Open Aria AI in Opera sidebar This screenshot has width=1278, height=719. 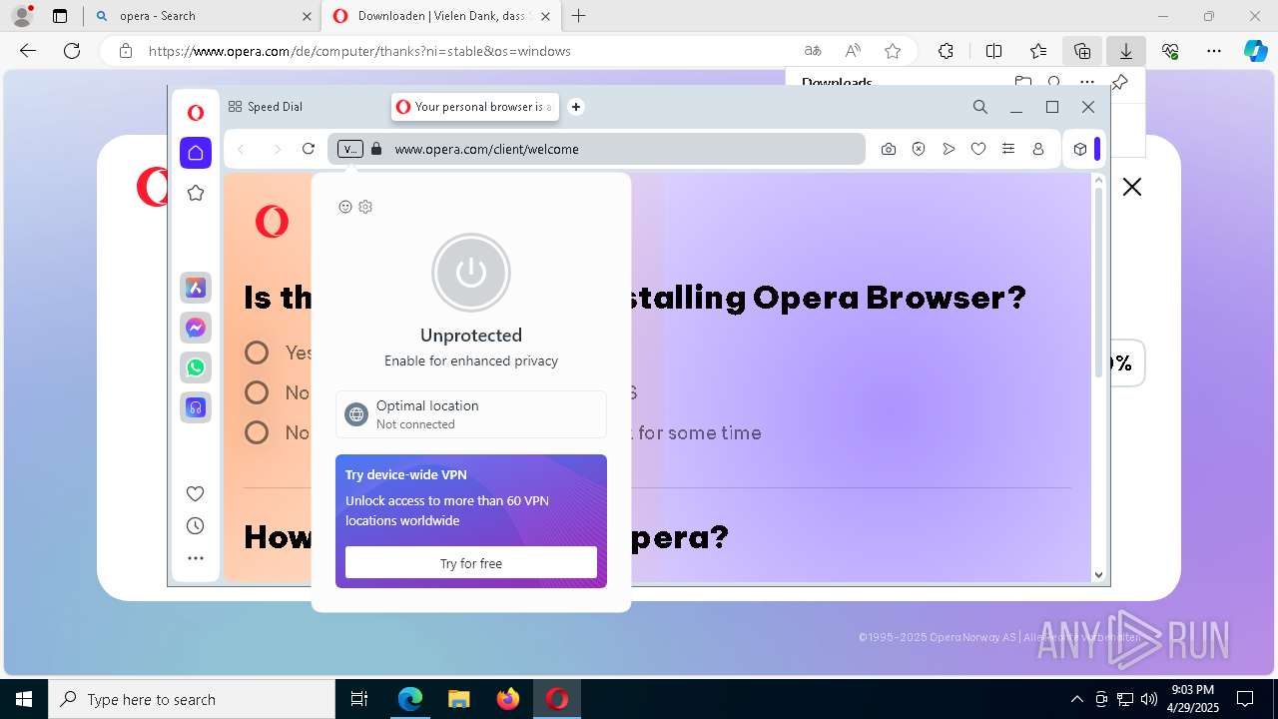point(196,288)
